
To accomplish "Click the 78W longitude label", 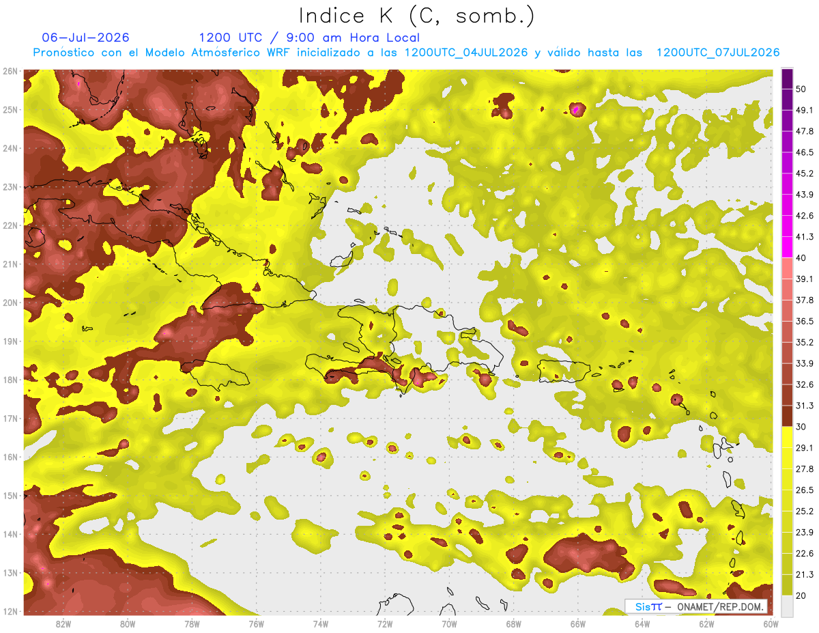I will (192, 623).
